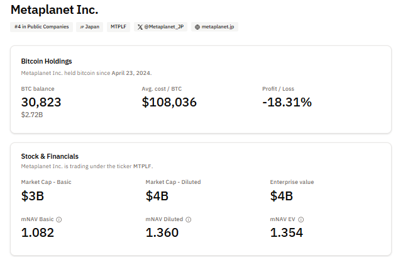Click the 1.360 mNAV Diluted value

162,232
